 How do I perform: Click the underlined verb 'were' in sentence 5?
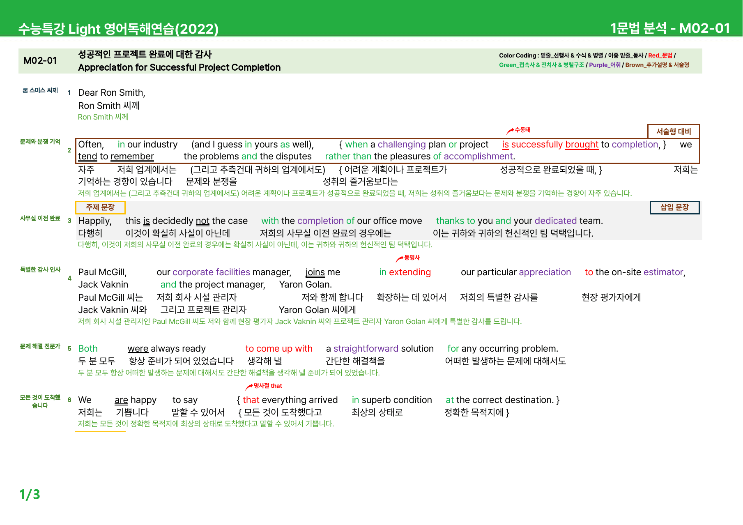138,349
